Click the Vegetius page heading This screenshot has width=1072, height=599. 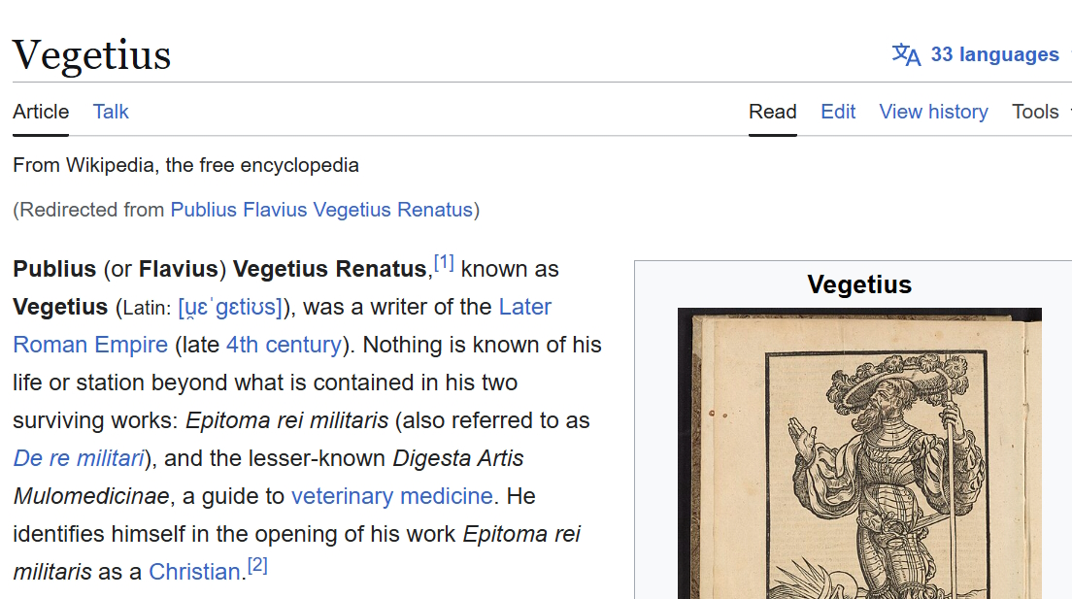point(91,55)
